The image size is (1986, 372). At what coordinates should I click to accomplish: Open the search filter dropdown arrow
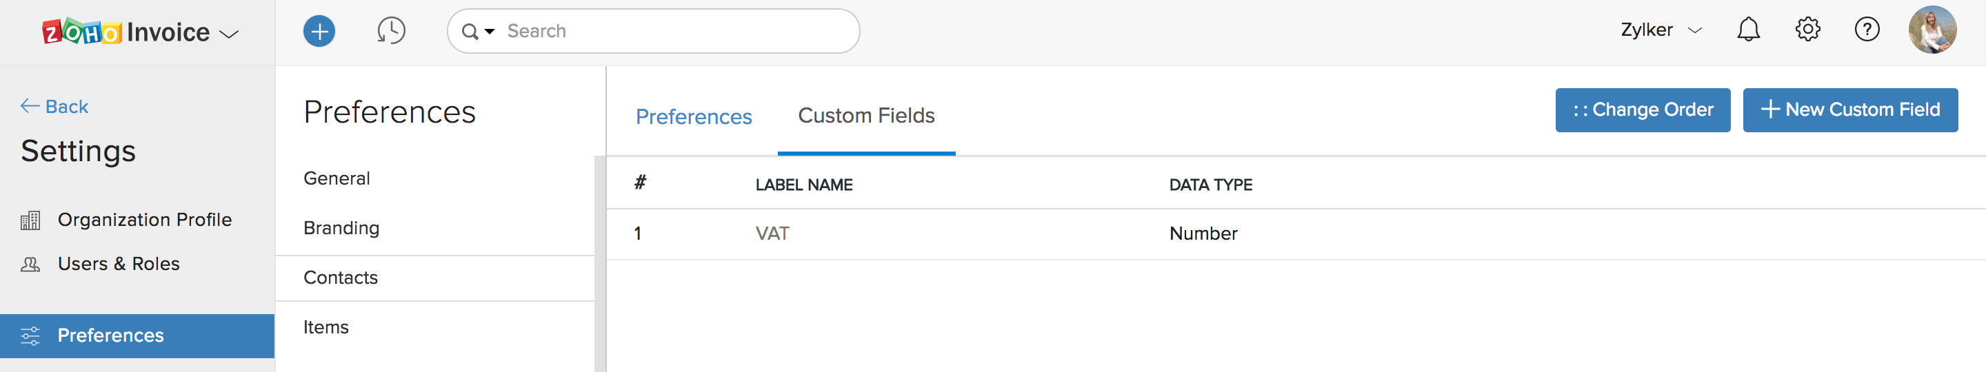click(x=490, y=32)
